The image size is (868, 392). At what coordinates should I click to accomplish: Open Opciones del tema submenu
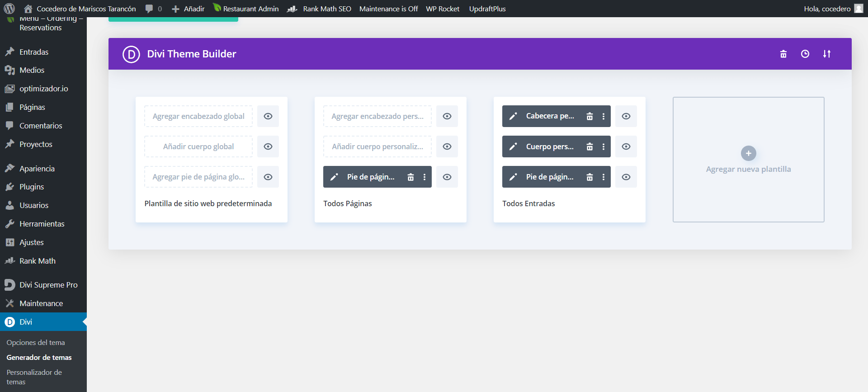(x=36, y=343)
